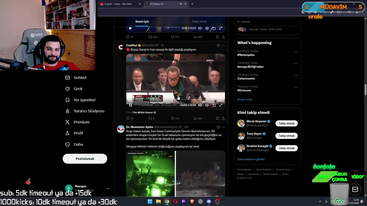367x206 pixels.
Task: Bookmark the post with 88K views
Action: click(x=217, y=37)
